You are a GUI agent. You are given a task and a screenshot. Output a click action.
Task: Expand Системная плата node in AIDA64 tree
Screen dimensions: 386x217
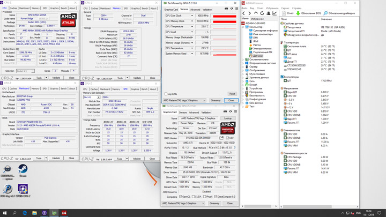pos(243,59)
